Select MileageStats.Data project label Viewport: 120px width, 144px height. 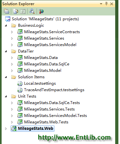[41, 58]
